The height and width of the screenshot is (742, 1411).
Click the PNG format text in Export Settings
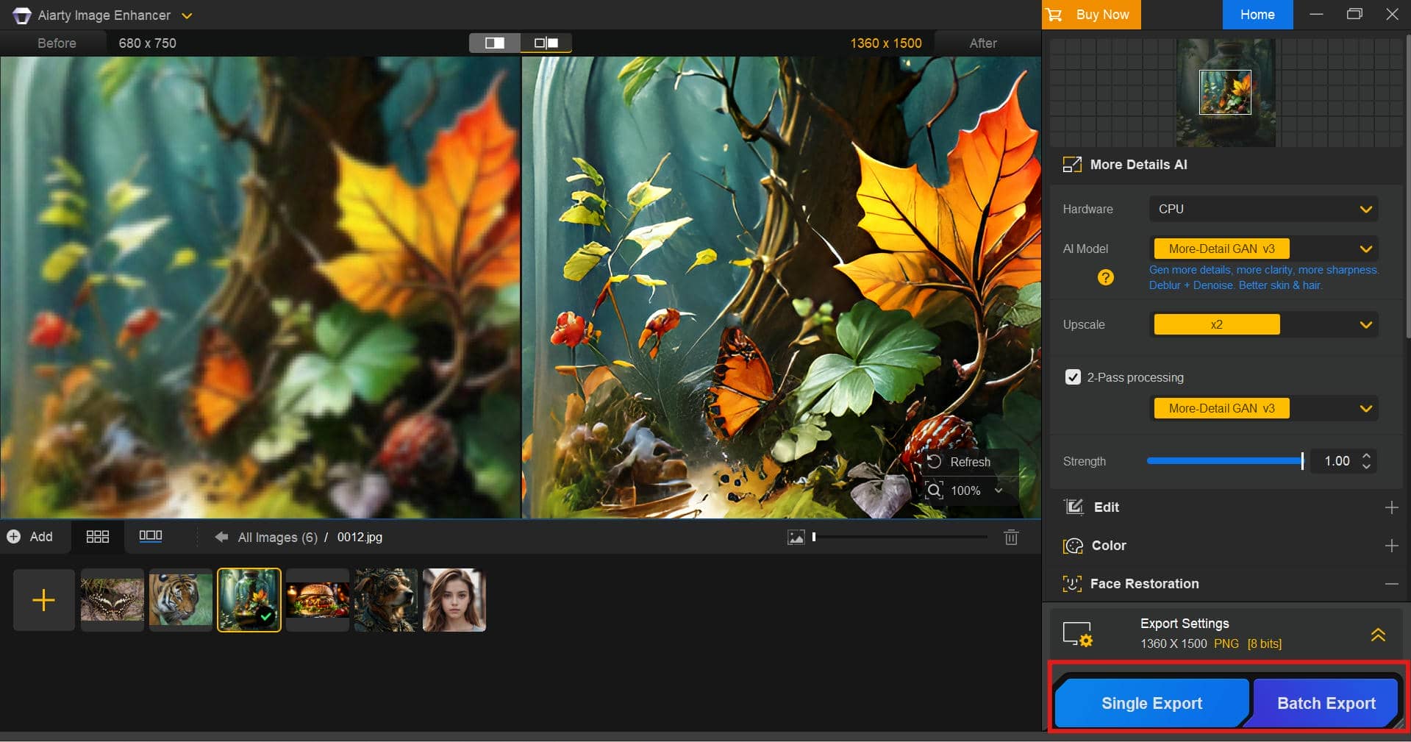[x=1226, y=643]
